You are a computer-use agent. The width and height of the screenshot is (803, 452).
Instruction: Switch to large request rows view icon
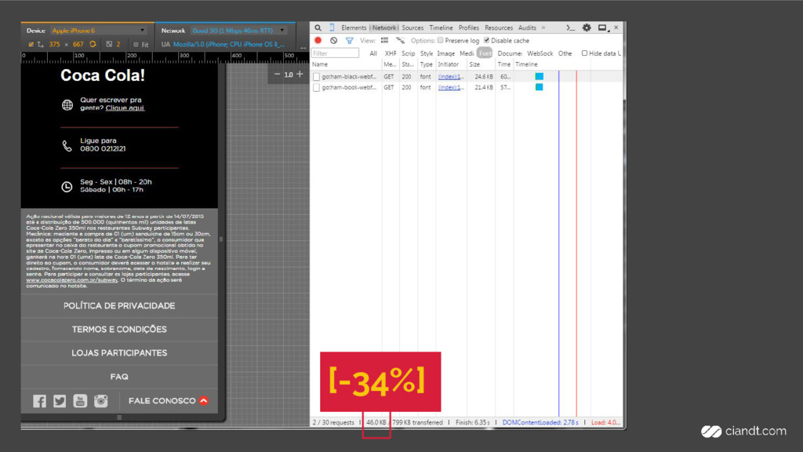click(x=384, y=40)
